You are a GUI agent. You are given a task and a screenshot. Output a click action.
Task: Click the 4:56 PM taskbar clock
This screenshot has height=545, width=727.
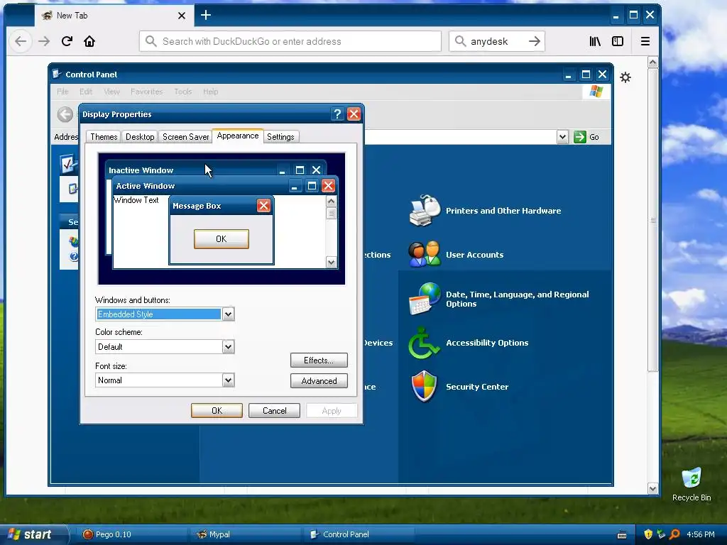pyautogui.click(x=701, y=534)
